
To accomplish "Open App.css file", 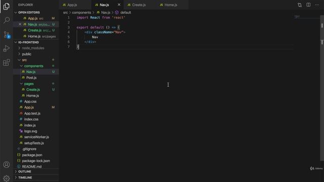I will (36, 102).
